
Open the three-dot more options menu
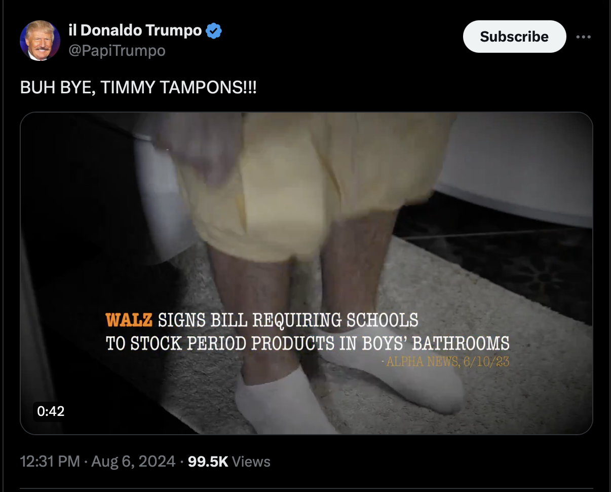click(x=583, y=37)
